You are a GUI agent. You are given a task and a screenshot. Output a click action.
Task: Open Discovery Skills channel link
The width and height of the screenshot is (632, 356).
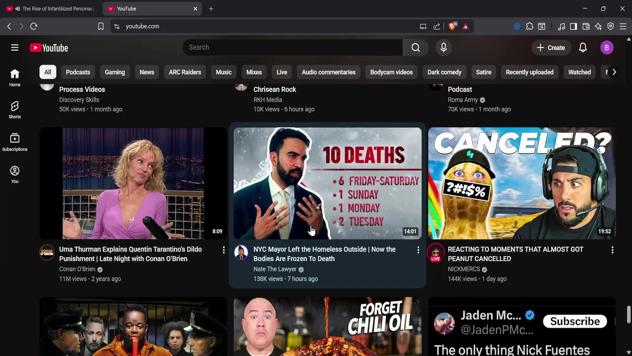tap(79, 100)
